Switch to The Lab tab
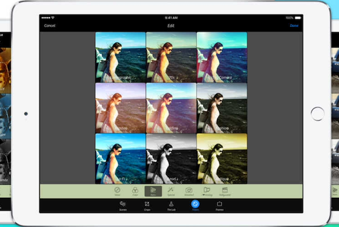This screenshot has height=227, width=339. [x=171, y=205]
